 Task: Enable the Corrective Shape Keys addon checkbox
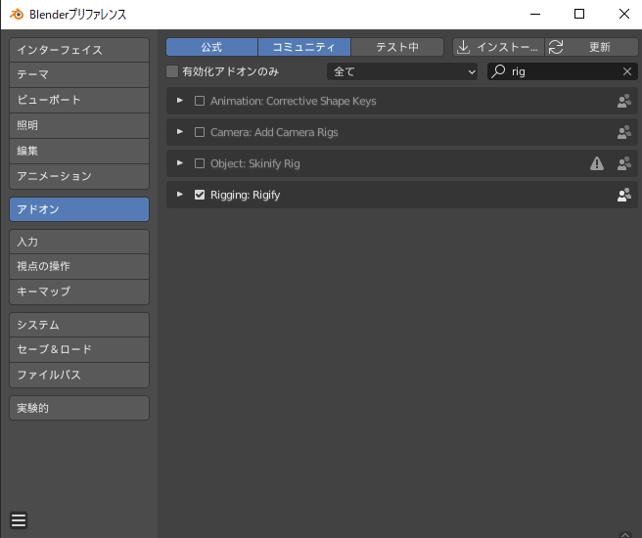[200, 101]
